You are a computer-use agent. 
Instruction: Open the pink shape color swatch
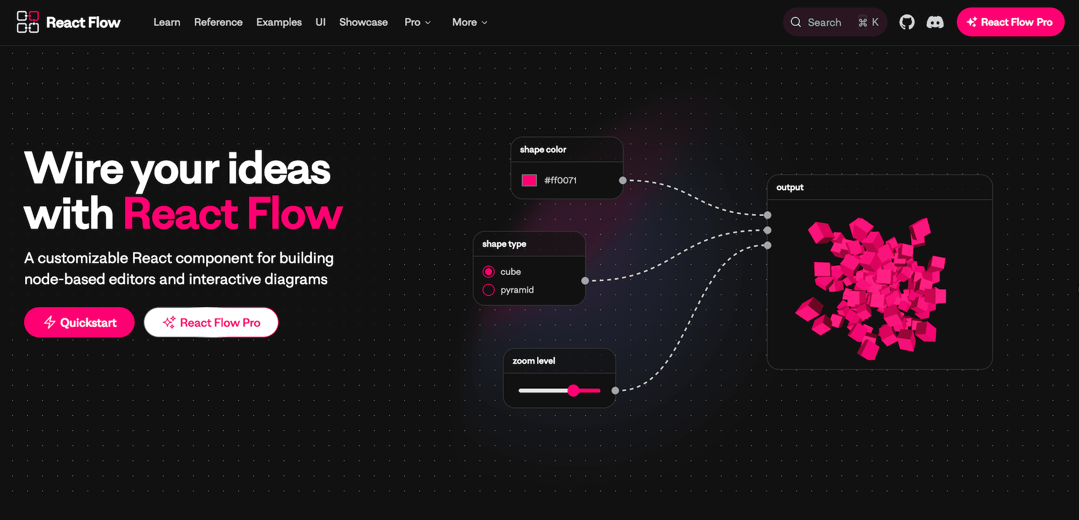point(529,181)
